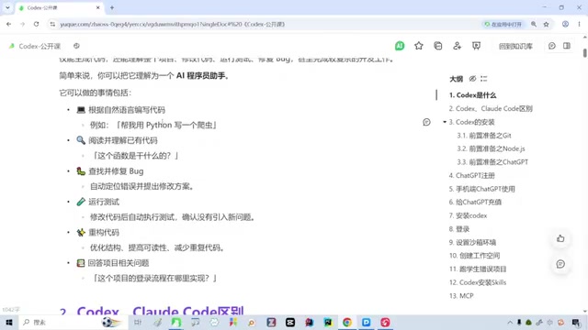
Task: Jump to 4. ChatGPT注册 section
Action: click(x=471, y=175)
